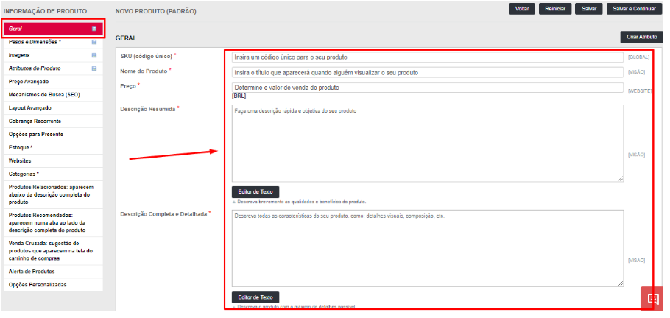The image size is (670, 318).
Task: Select the Categorias tab
Action: click(24, 174)
